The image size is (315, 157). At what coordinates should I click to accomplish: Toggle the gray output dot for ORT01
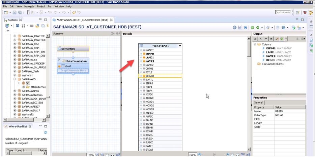pyautogui.click(x=144, y=69)
